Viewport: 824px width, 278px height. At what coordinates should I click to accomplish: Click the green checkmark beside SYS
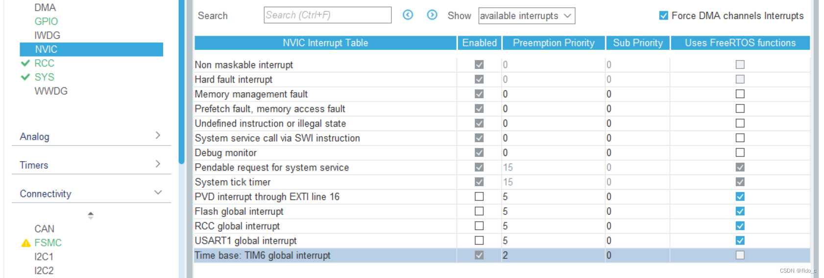coord(25,77)
